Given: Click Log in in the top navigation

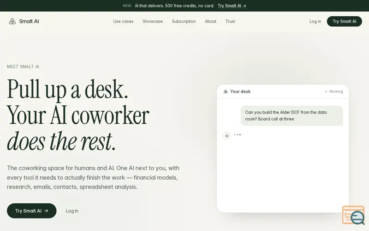Looking at the screenshot, I should [x=315, y=21].
